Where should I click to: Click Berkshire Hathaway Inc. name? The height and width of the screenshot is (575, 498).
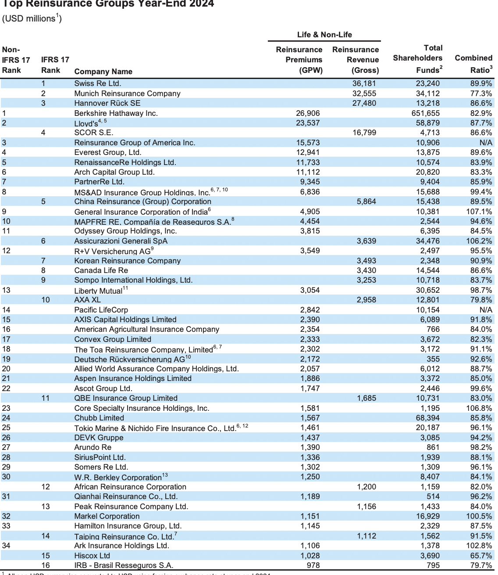(x=116, y=113)
